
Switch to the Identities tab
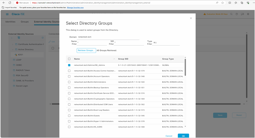coord(10,22)
